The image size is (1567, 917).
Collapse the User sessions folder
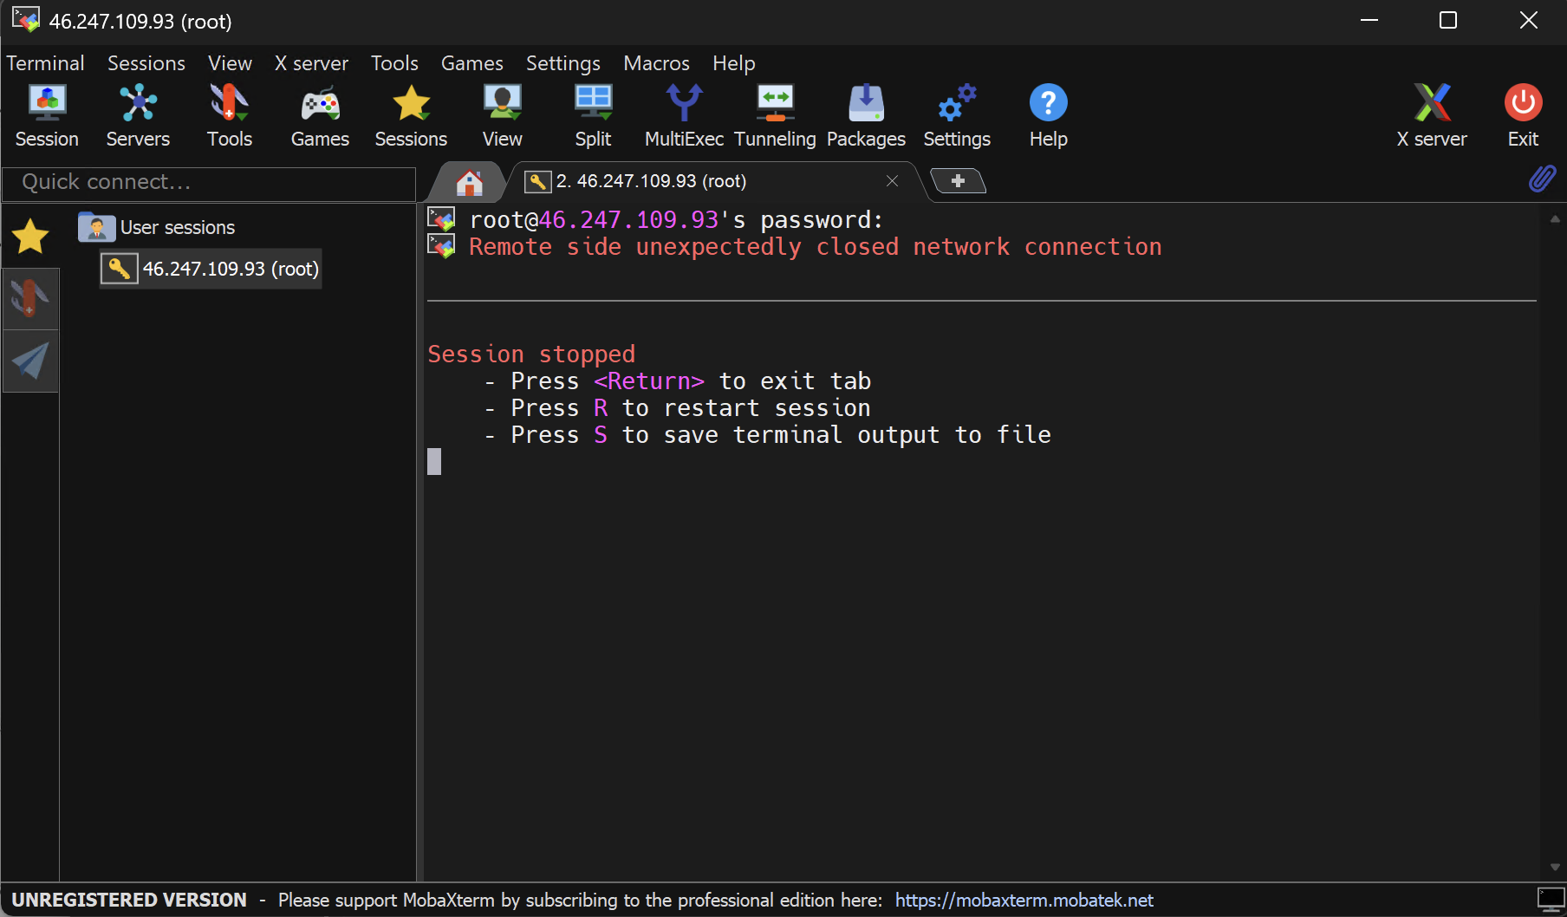(156, 227)
